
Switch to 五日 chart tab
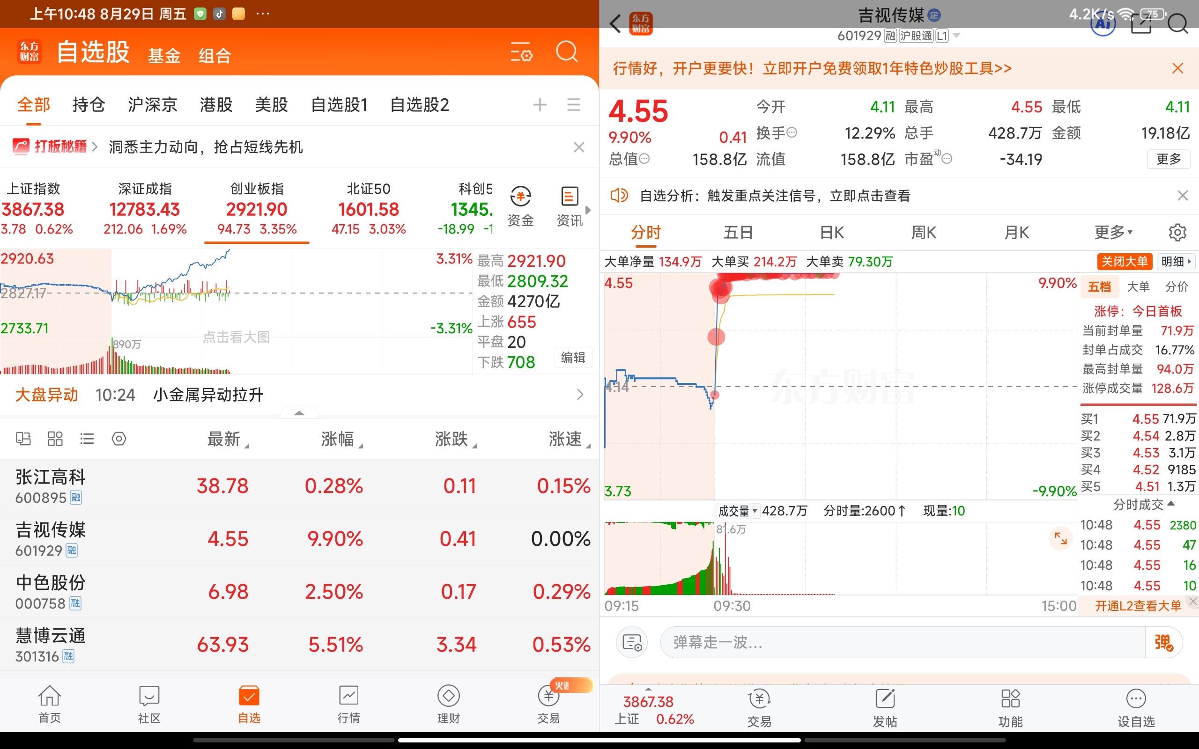click(x=738, y=232)
